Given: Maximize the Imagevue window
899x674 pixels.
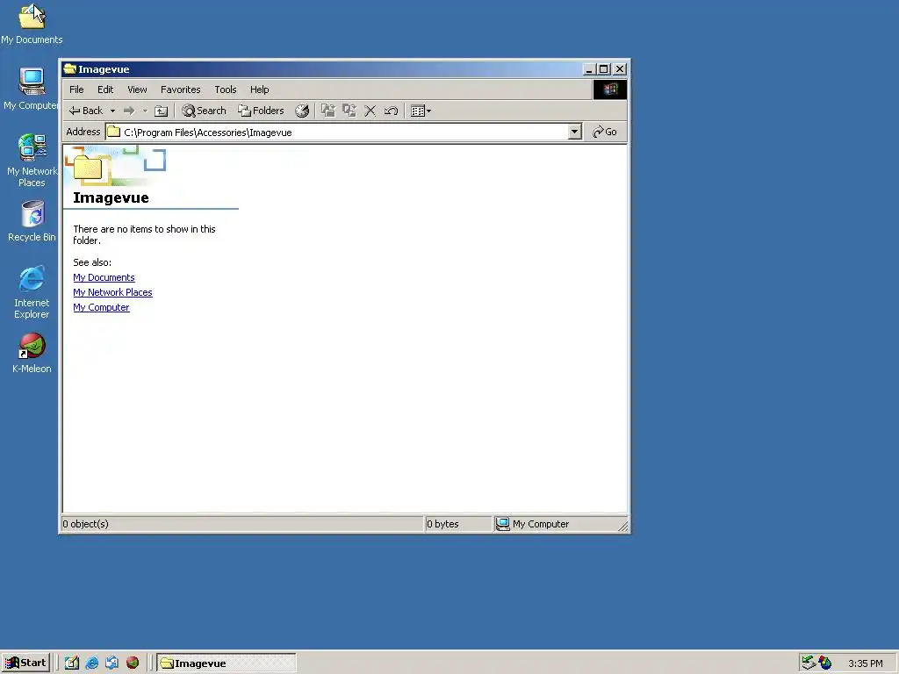Looking at the screenshot, I should (x=603, y=69).
